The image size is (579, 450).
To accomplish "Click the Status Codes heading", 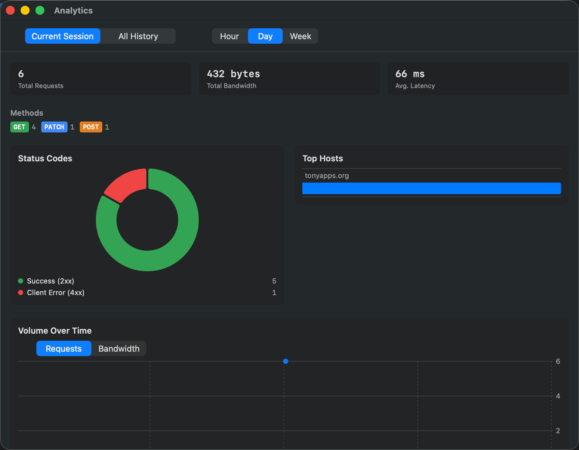I will (x=45, y=158).
